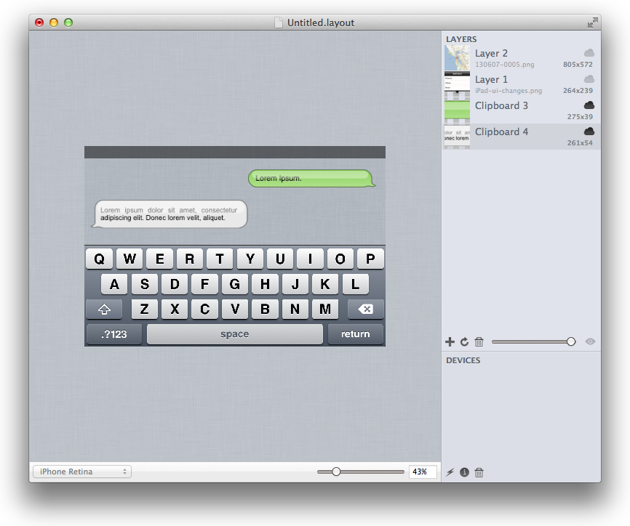
Task: Click the green Lorem ipsum speech bubble
Action: (312, 178)
